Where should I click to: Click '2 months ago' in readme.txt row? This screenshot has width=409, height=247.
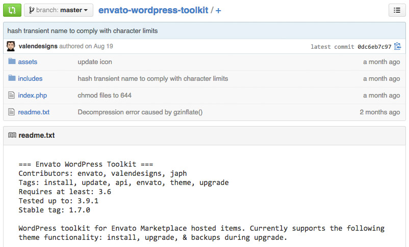coord(380,112)
